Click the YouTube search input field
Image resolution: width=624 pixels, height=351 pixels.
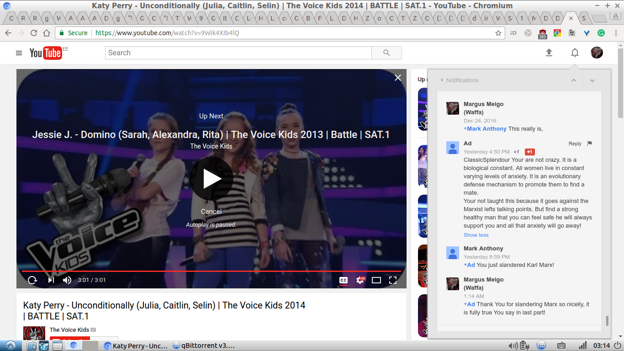(x=238, y=53)
